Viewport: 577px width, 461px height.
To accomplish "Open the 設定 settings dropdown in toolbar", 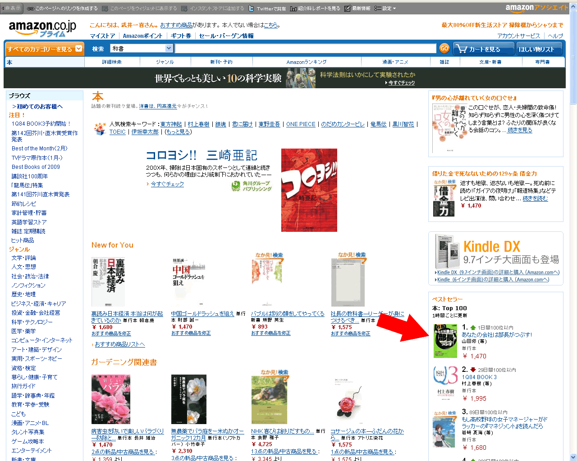I will point(385,8).
